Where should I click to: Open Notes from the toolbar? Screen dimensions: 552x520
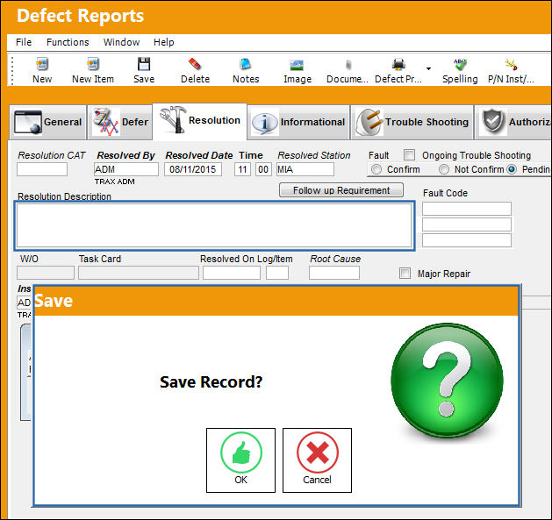(246, 70)
